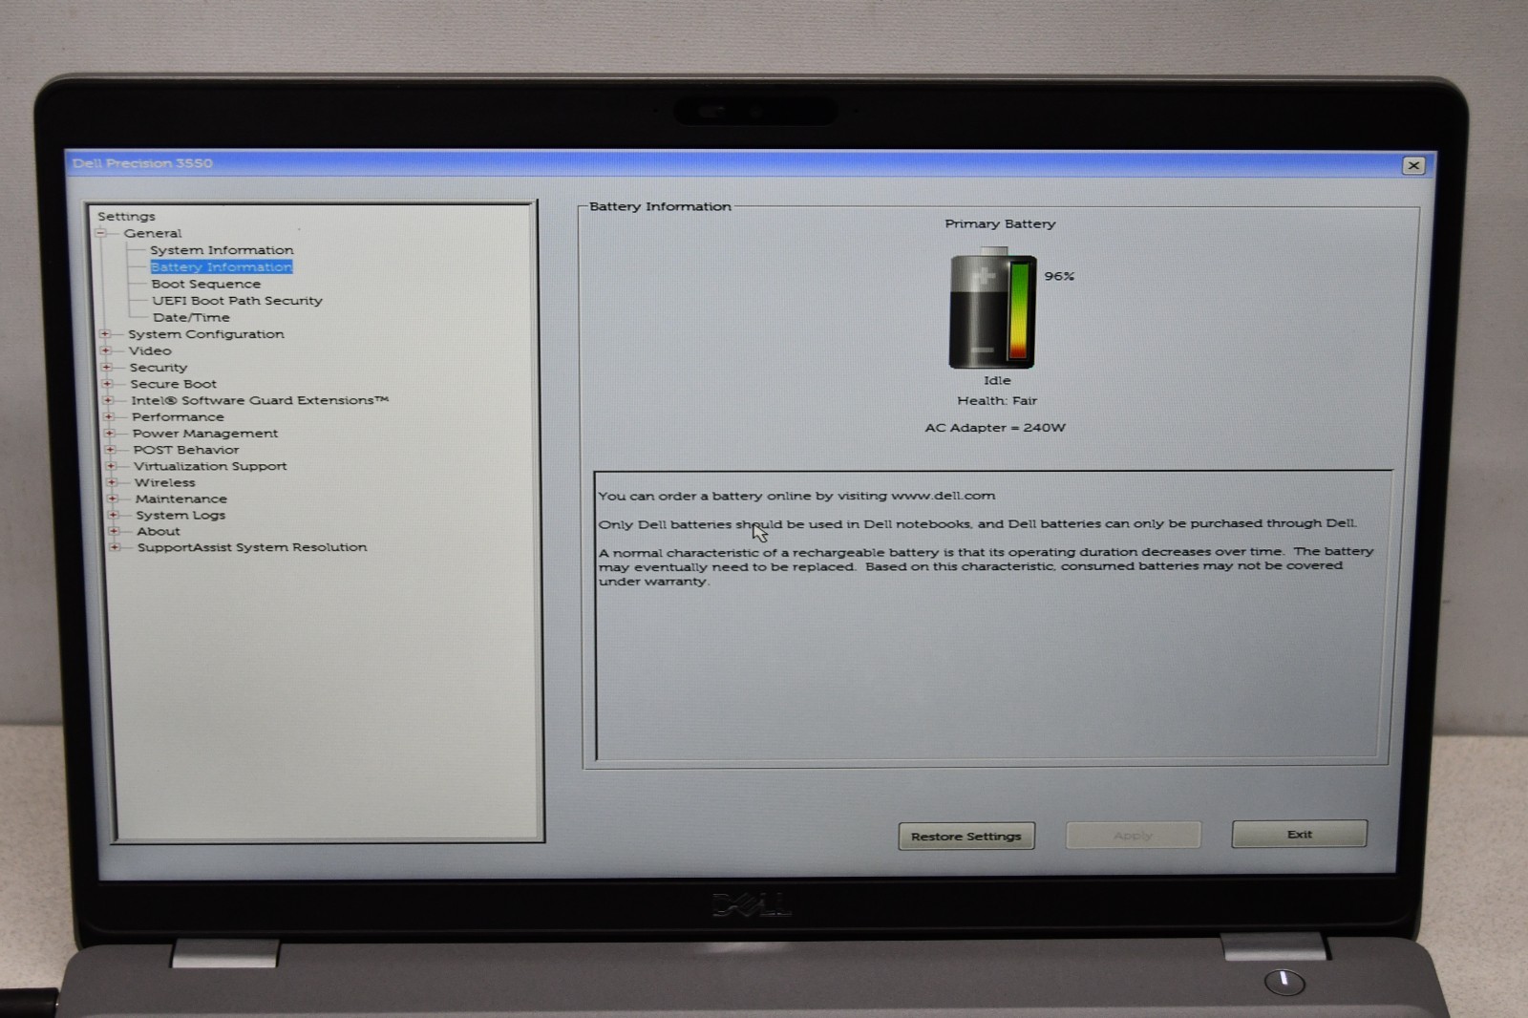Select System Information in the tree
The height and width of the screenshot is (1018, 1528).
click(x=222, y=250)
